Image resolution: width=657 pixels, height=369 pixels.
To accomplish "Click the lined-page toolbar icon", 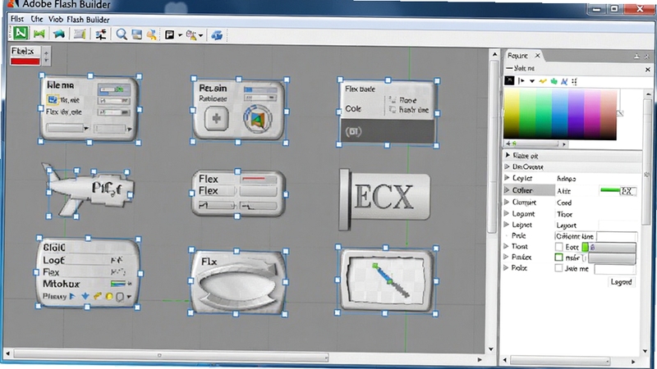I will (79, 34).
